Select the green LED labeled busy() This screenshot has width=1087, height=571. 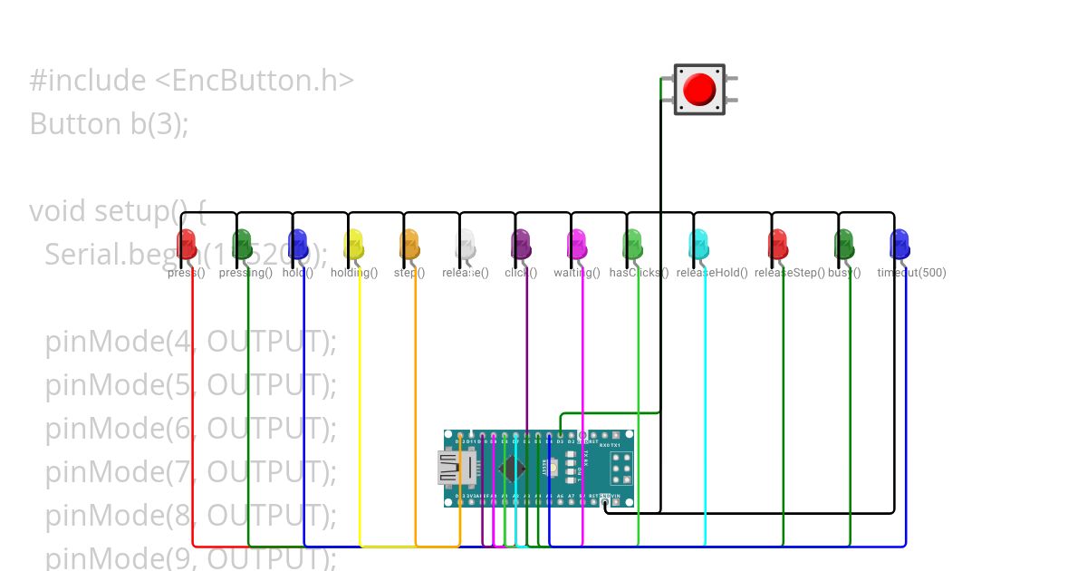844,246
